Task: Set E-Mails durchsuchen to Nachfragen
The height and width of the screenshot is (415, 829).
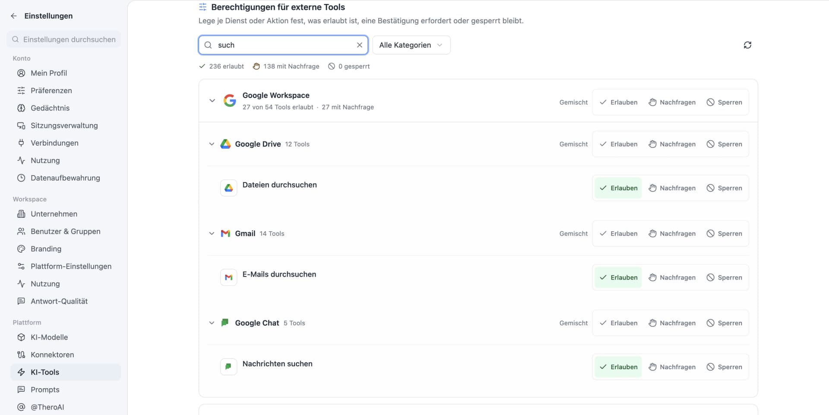Action: pos(672,277)
